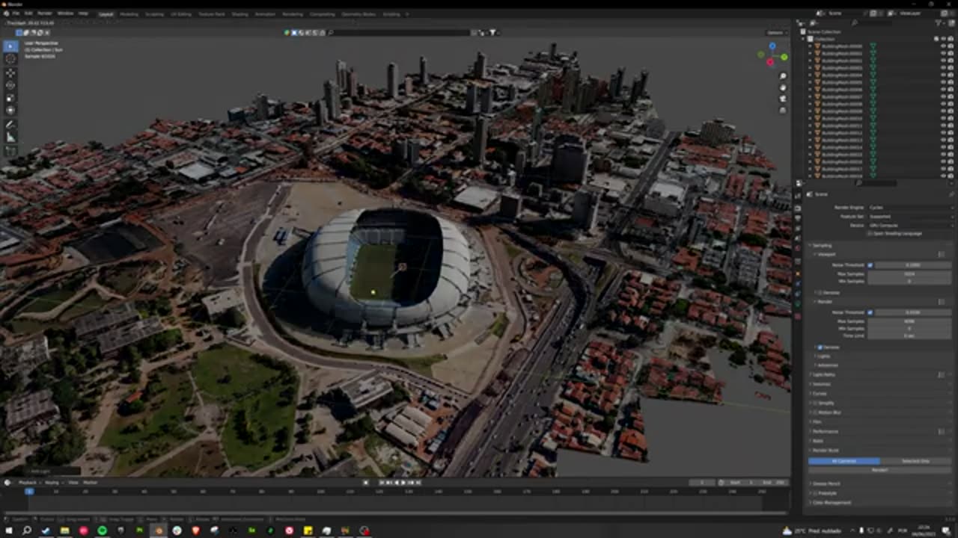Select the Scale tool
The width and height of the screenshot is (958, 538).
pyautogui.click(x=10, y=98)
